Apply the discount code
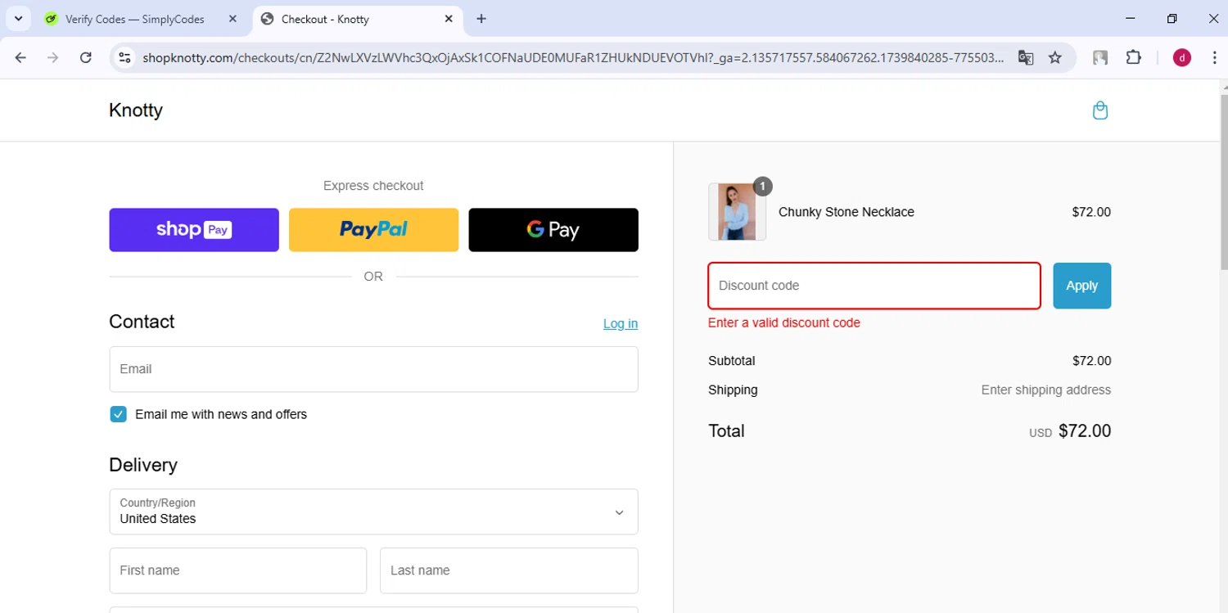Screen dimensions: 1228x613 pos(1082,286)
